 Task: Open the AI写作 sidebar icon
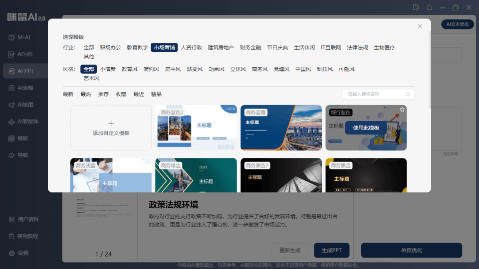pyautogui.click(x=11, y=54)
